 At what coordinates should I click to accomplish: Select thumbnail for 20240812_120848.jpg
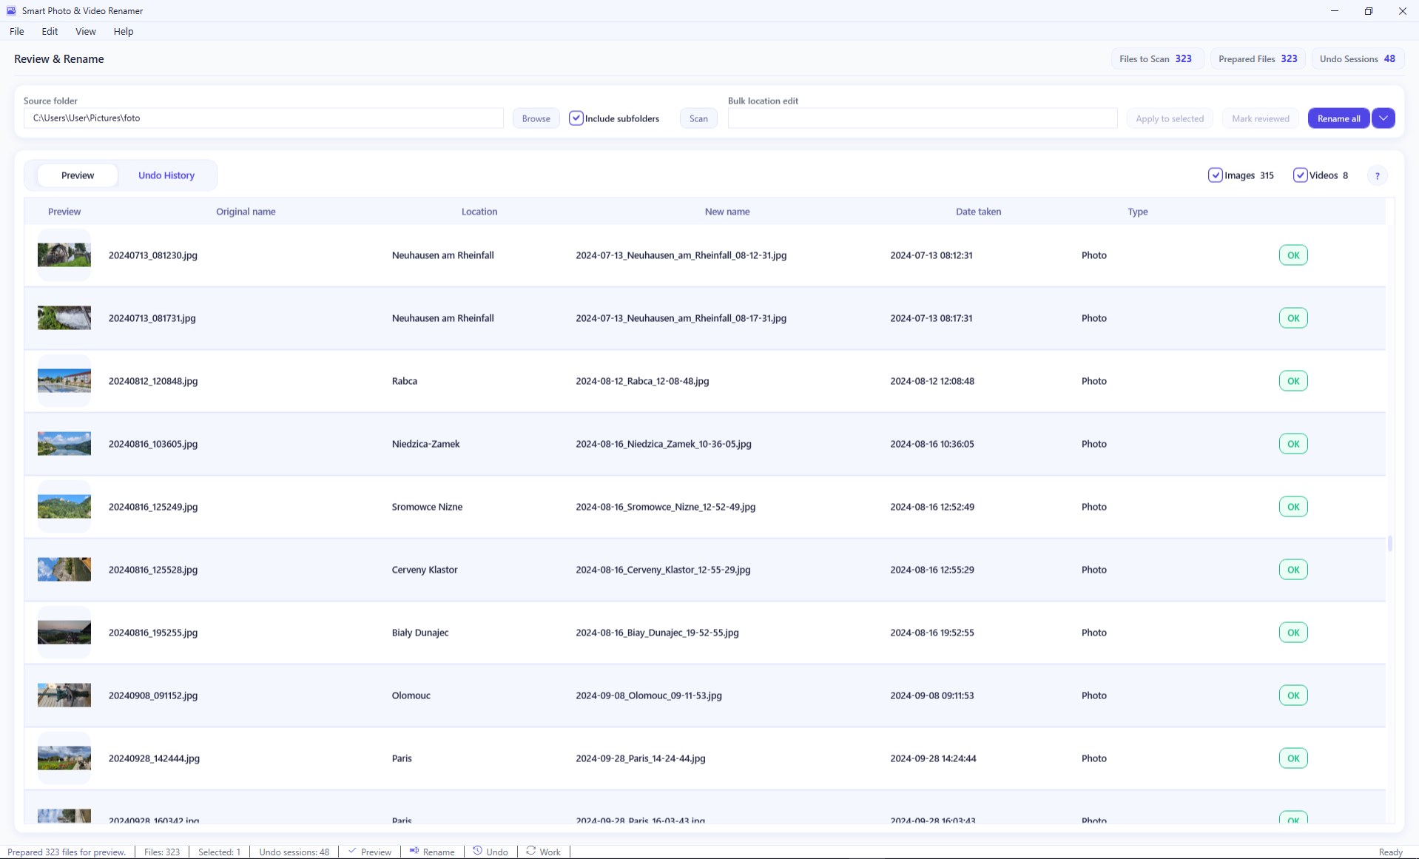coord(64,381)
